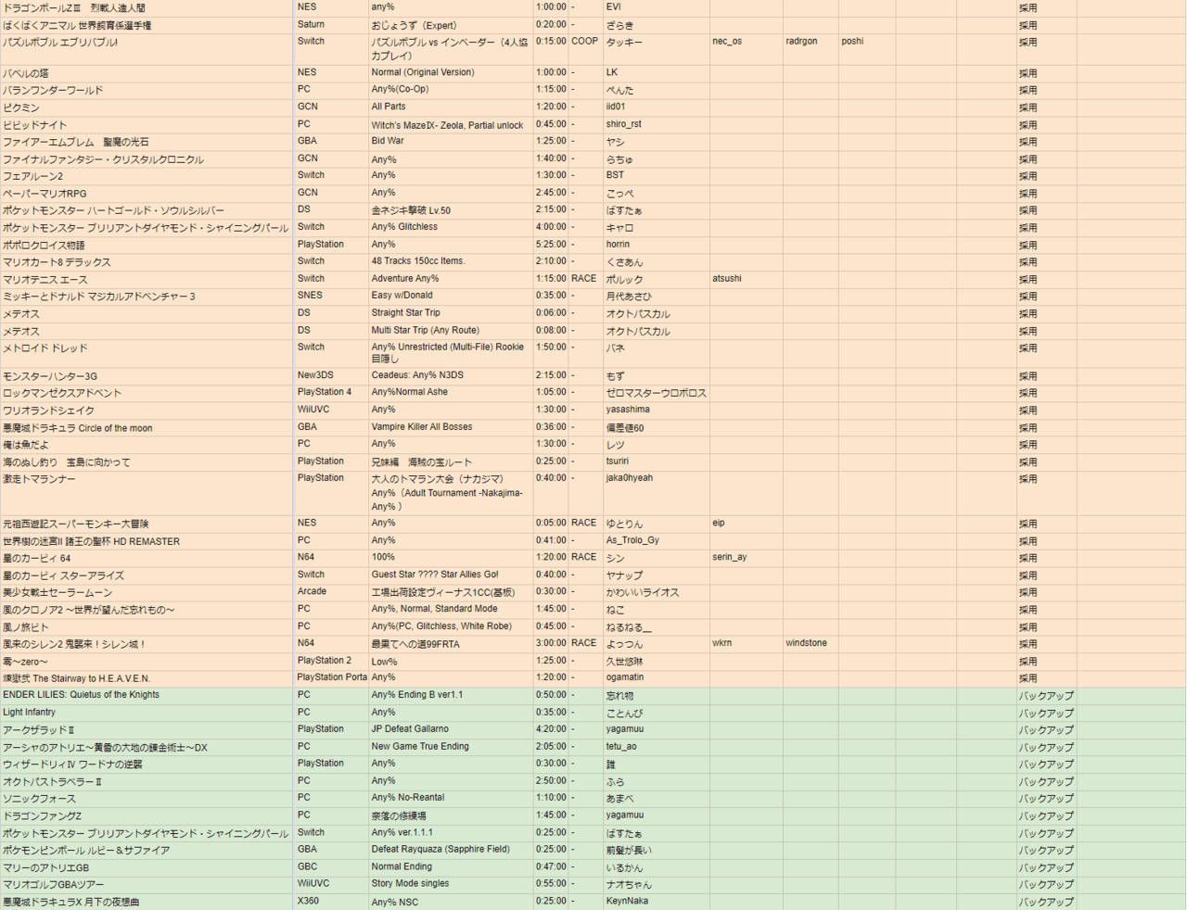Select the 'Any% Ending B ver1.1' cell
The width and height of the screenshot is (1187, 910).
coord(450,695)
